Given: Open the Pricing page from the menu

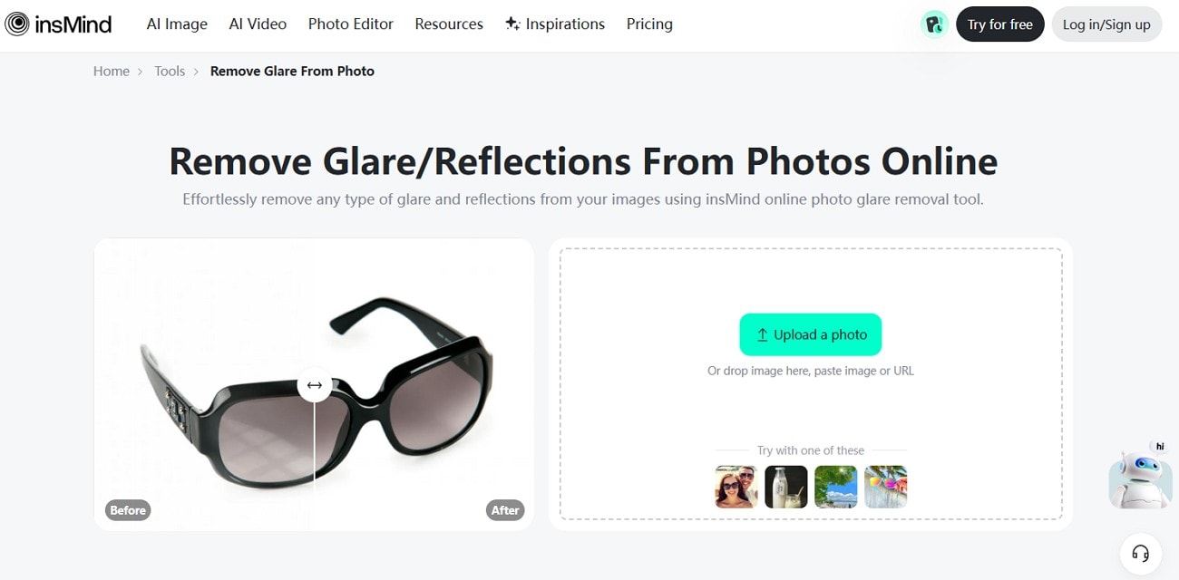Looking at the screenshot, I should [648, 24].
